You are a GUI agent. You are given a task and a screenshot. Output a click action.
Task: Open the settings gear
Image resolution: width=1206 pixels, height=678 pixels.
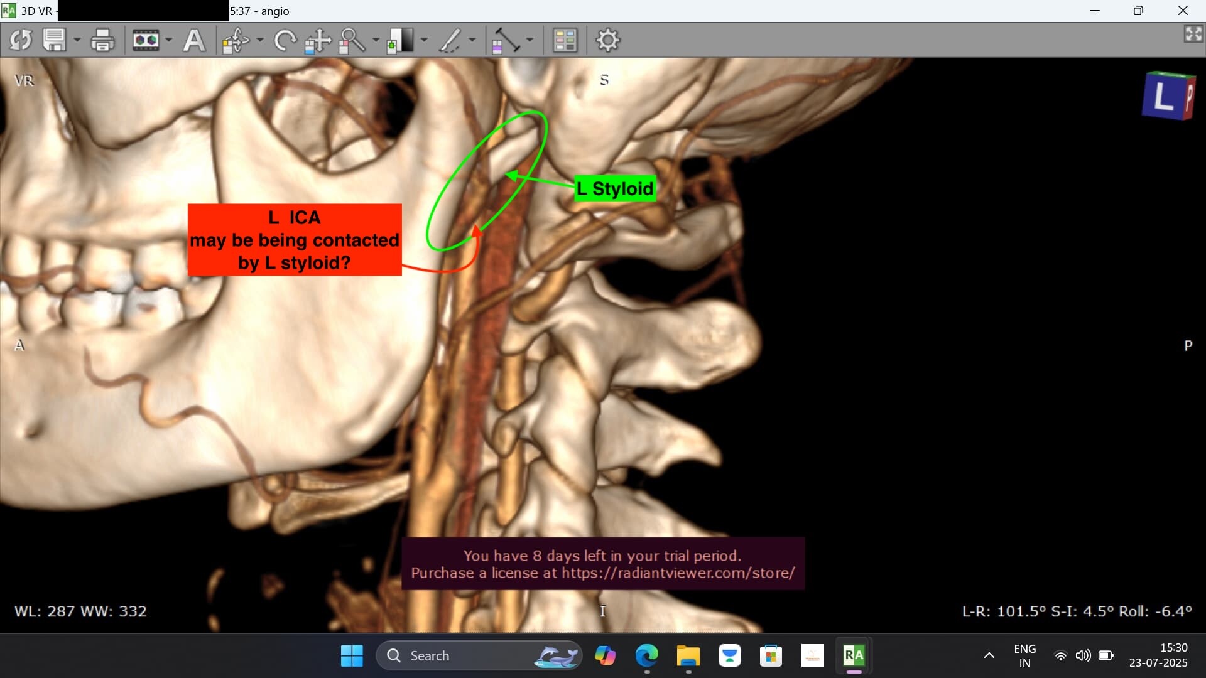tap(607, 41)
